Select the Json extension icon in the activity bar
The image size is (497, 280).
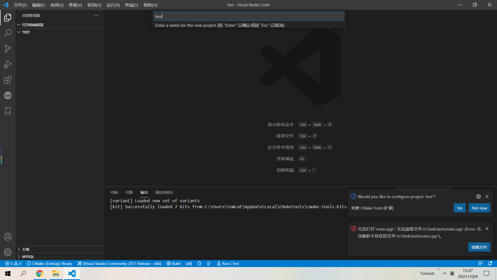(x=8, y=95)
